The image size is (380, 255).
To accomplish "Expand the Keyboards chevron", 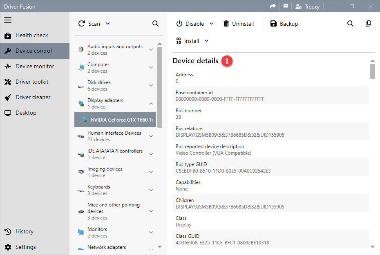I will 151,190.
